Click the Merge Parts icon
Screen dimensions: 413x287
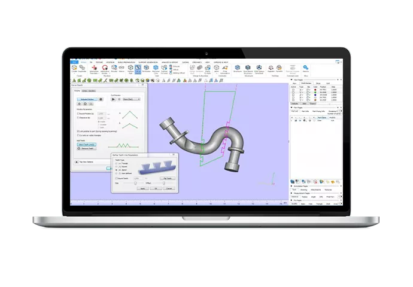coord(193,68)
